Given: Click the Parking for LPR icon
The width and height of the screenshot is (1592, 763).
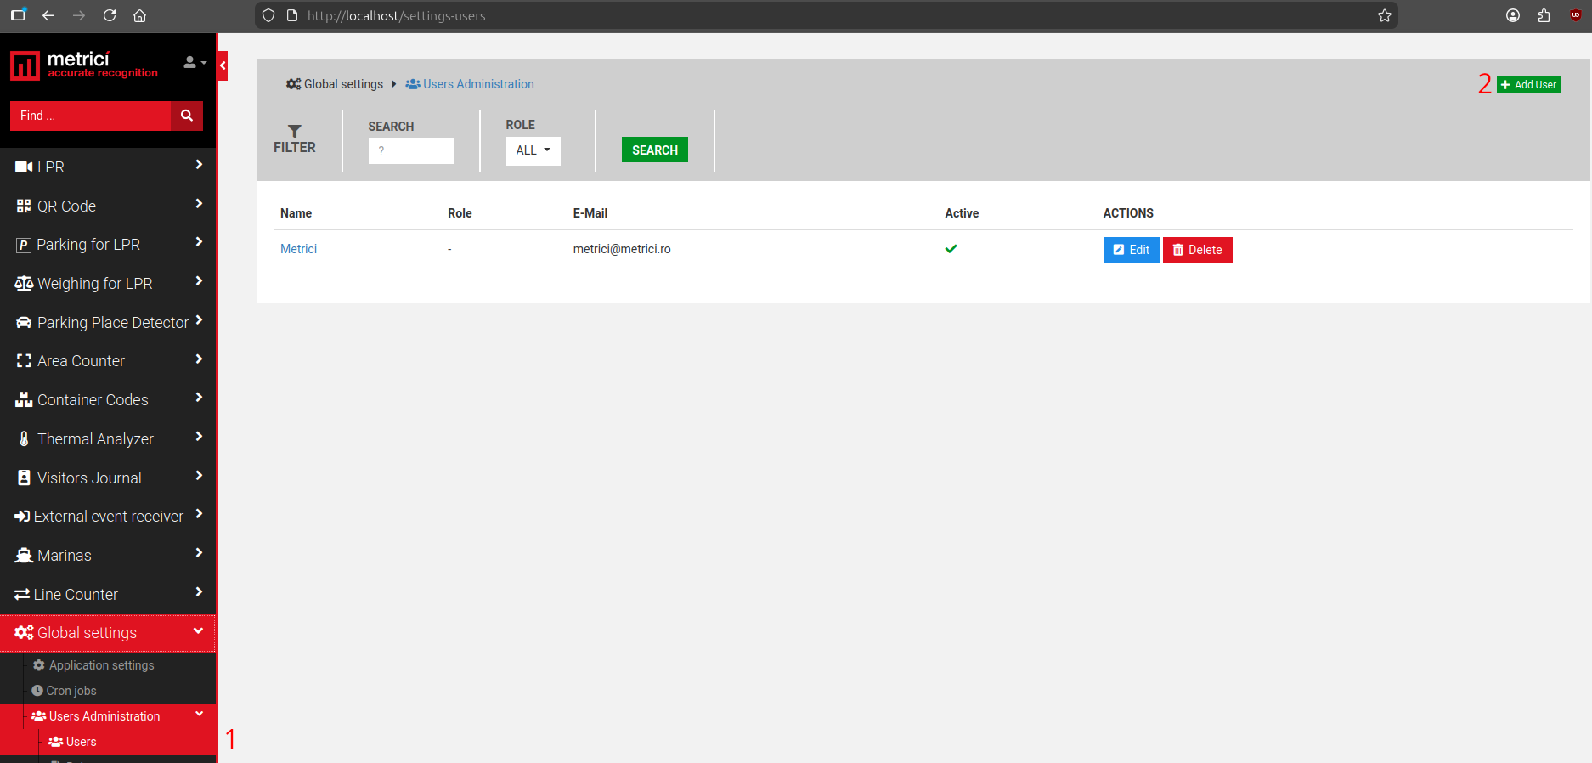Looking at the screenshot, I should tap(24, 245).
